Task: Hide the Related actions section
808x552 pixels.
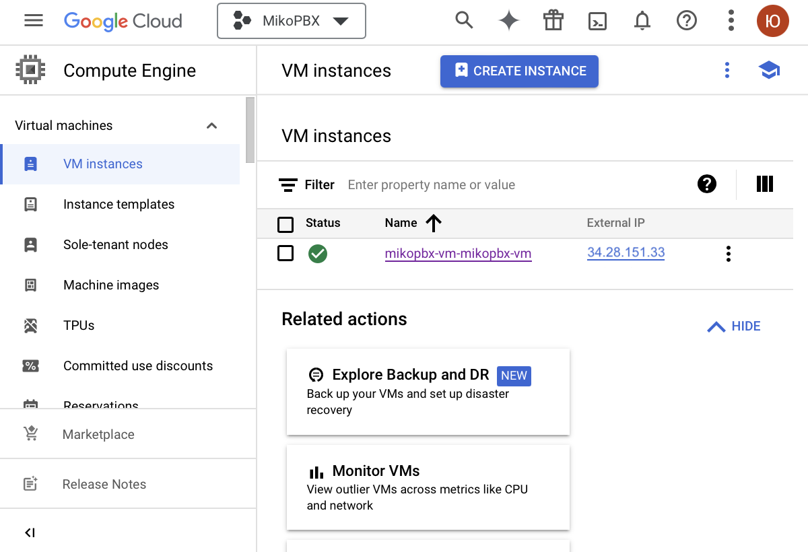Action: tap(734, 326)
